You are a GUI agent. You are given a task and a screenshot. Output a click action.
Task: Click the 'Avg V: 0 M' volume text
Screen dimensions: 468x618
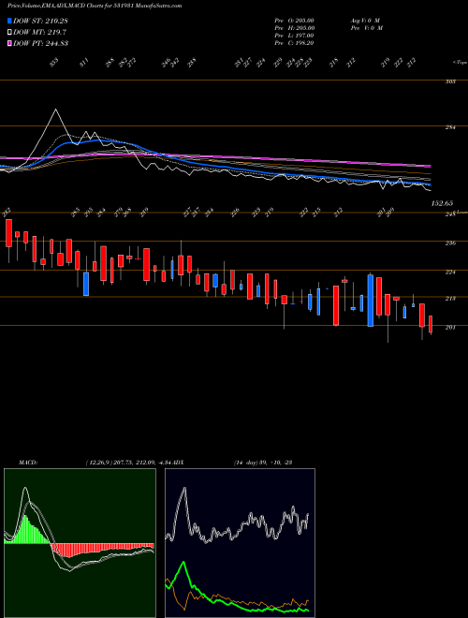click(365, 20)
